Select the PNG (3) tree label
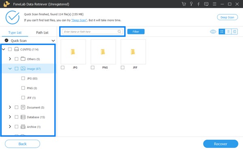243x153 pixels. (32, 88)
